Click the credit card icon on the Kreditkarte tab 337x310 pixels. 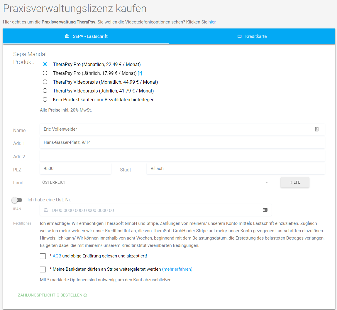[239, 36]
